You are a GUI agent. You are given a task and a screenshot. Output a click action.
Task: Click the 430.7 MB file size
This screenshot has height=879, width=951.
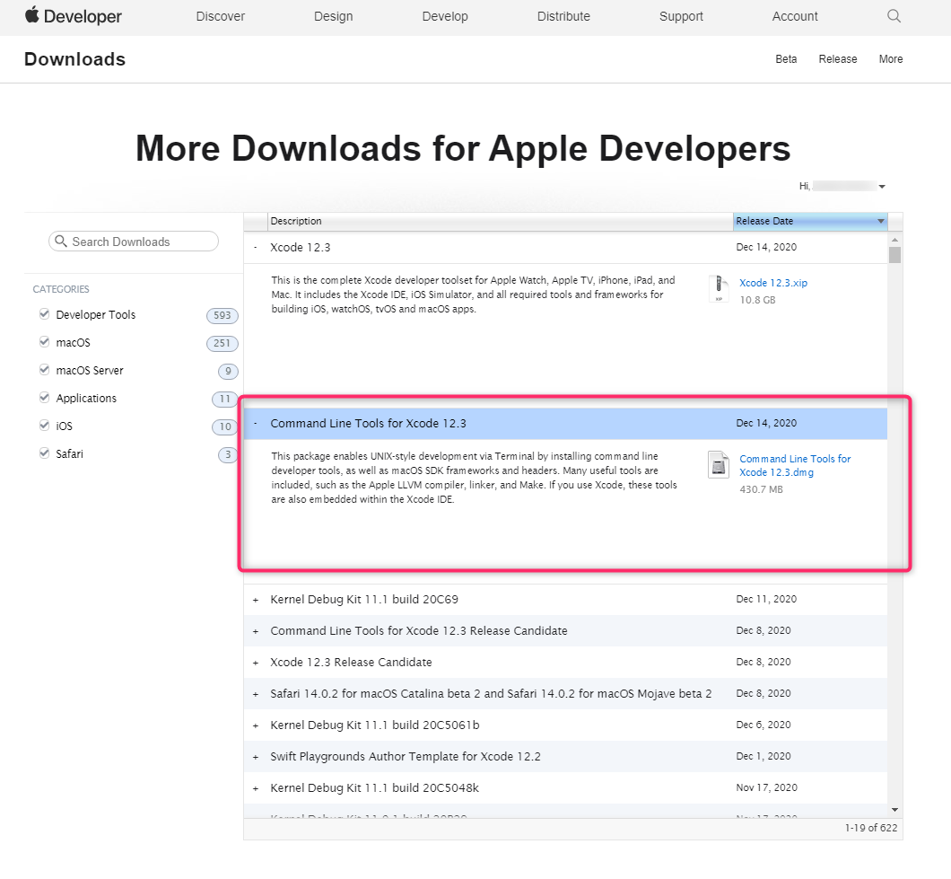(x=761, y=489)
